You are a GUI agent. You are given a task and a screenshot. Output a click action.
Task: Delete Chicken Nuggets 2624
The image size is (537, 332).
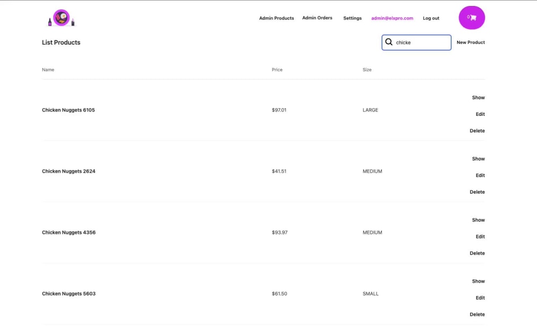(477, 192)
